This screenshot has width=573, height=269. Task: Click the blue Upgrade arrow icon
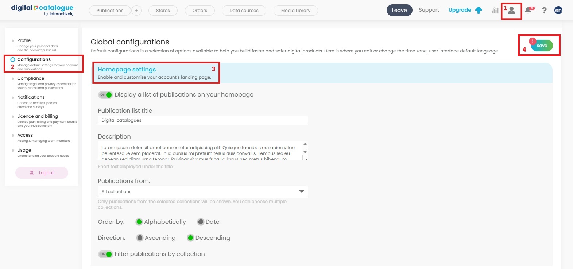point(479,10)
